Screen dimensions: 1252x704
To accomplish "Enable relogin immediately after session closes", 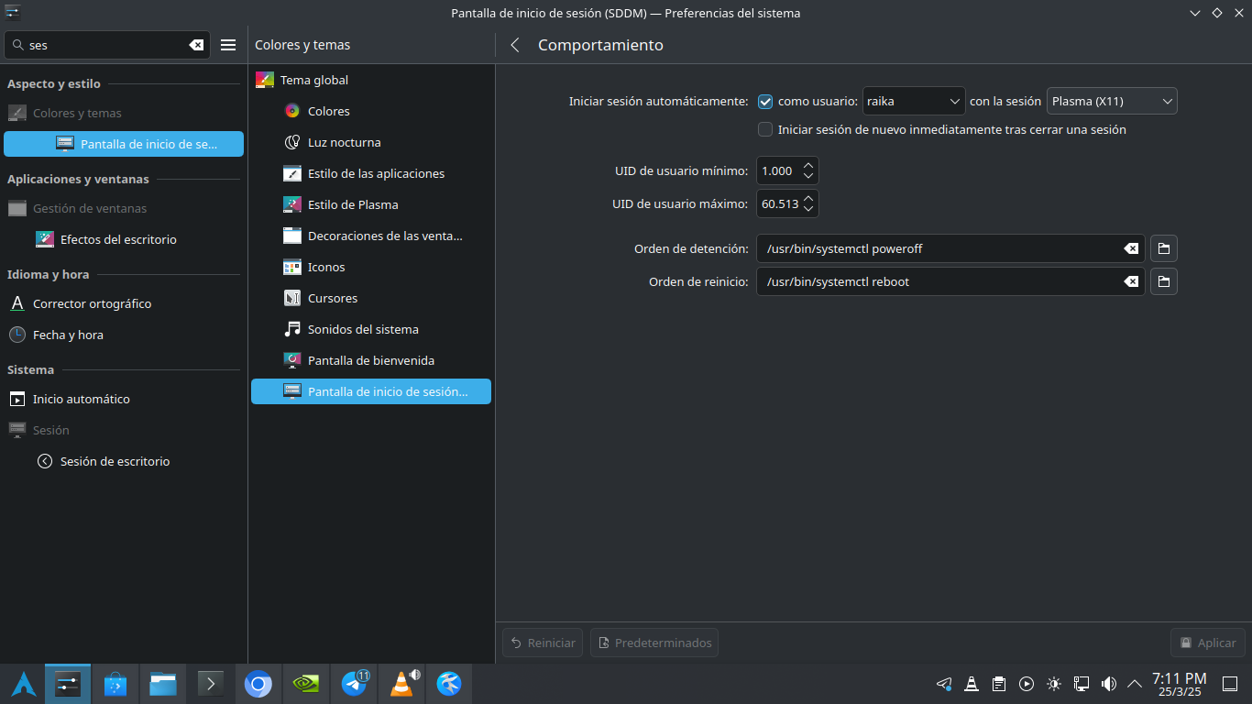I will tap(765, 129).
